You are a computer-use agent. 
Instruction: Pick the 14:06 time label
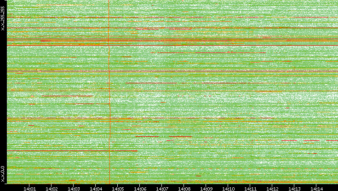point(140,189)
